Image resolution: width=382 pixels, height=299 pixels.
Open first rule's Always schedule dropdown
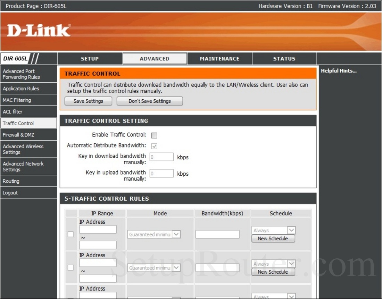coord(274,230)
